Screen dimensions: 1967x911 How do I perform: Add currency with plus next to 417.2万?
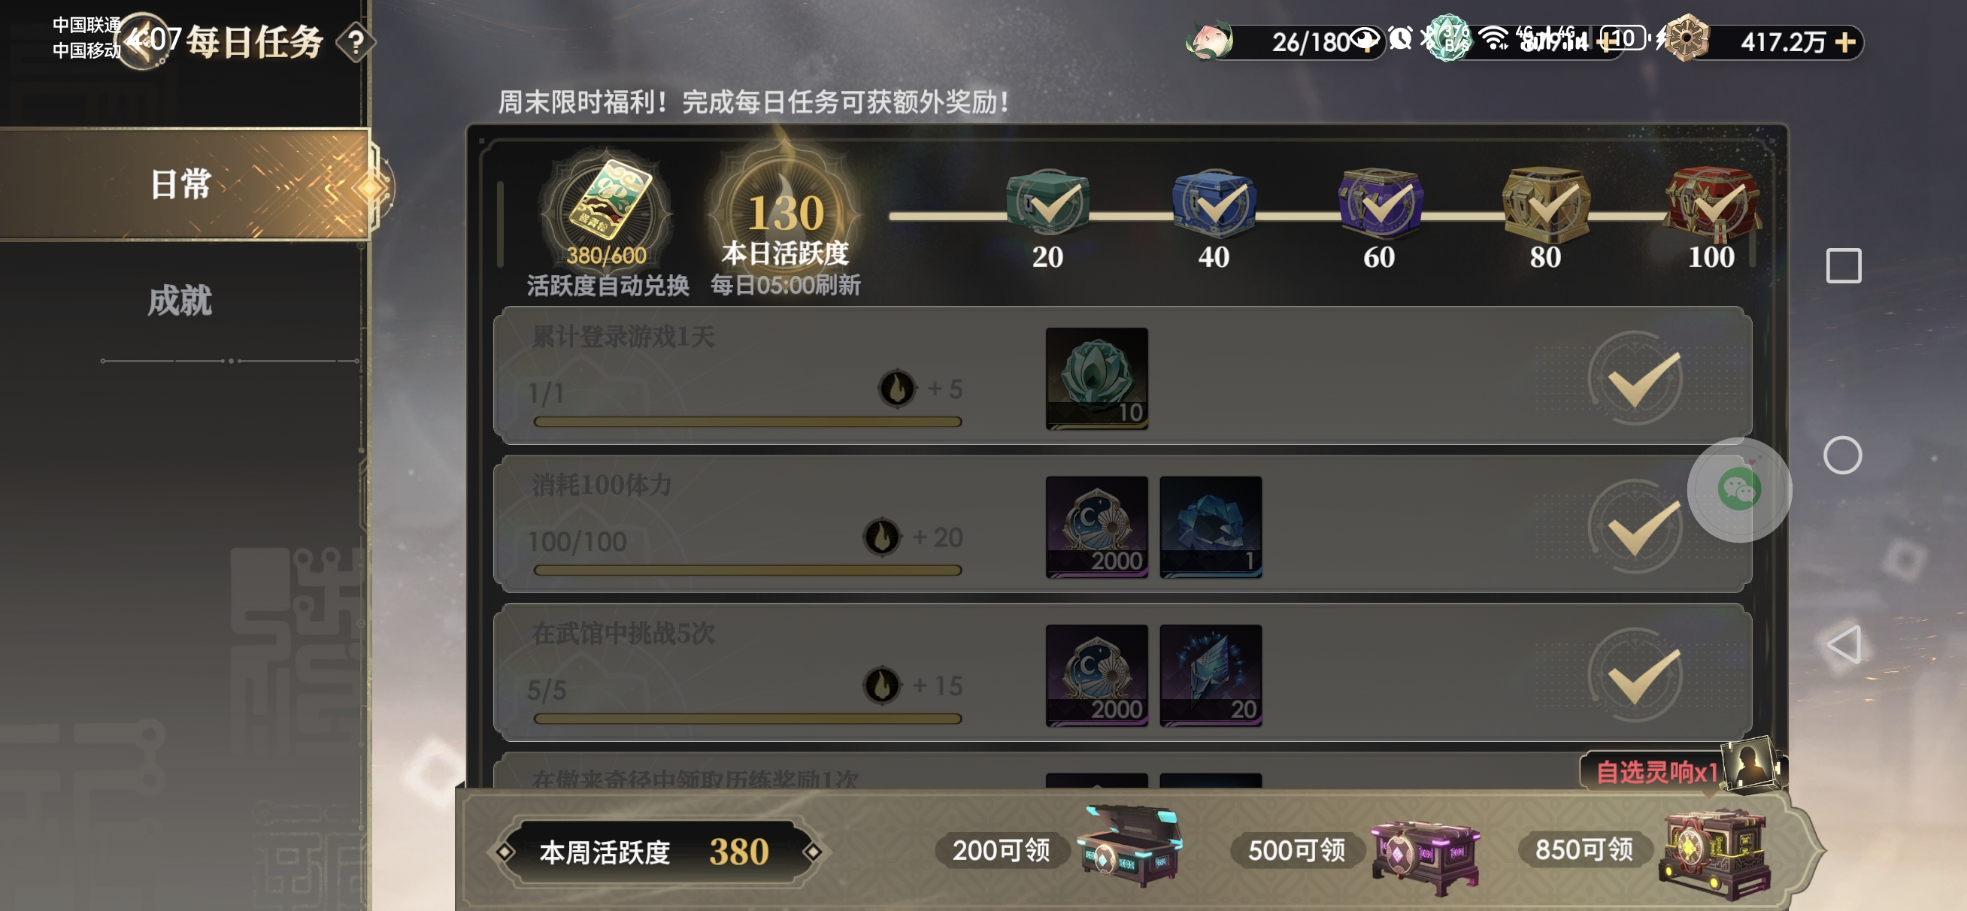(1846, 42)
